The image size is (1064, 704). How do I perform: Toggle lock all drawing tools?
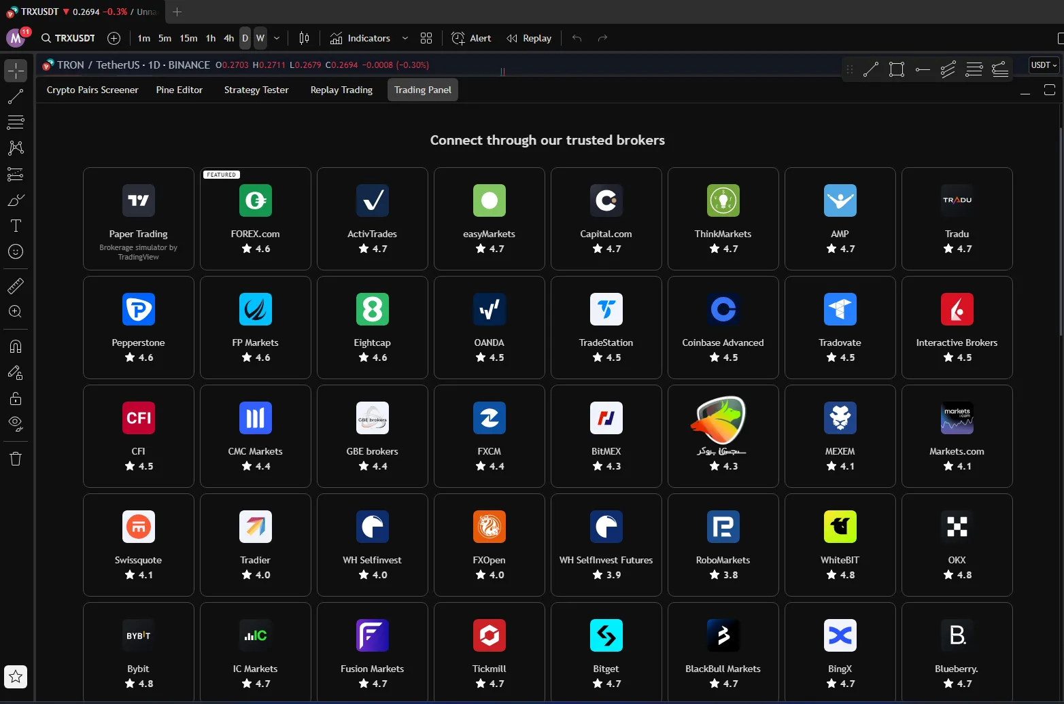tap(16, 398)
